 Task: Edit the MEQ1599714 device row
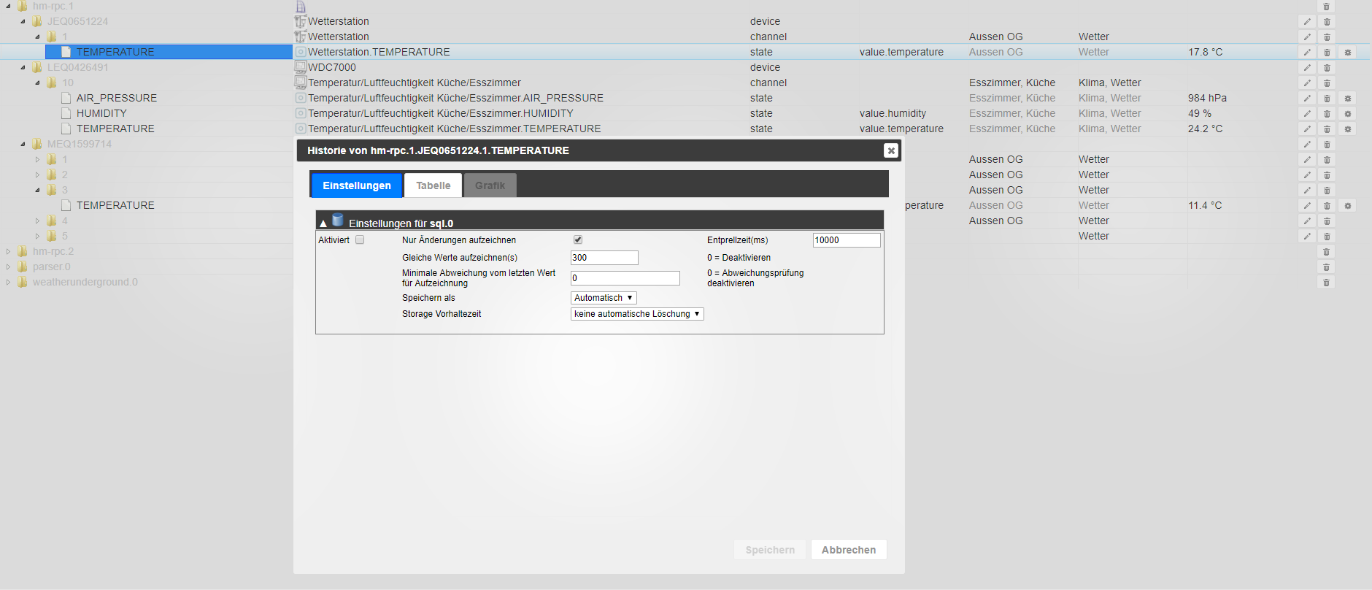pyautogui.click(x=1307, y=145)
